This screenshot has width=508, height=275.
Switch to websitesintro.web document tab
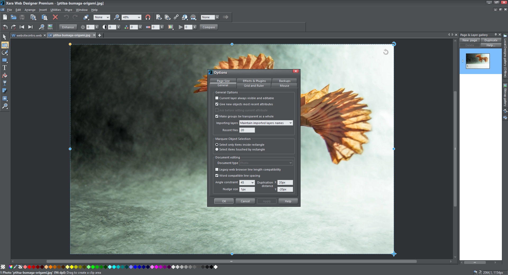pos(29,35)
